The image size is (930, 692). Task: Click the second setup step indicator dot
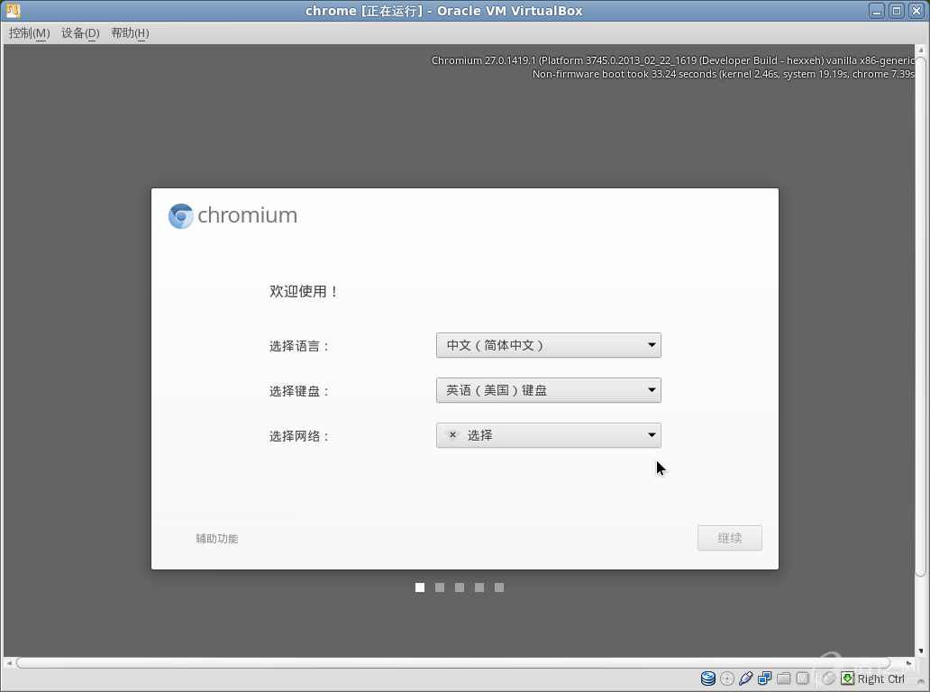(x=440, y=587)
